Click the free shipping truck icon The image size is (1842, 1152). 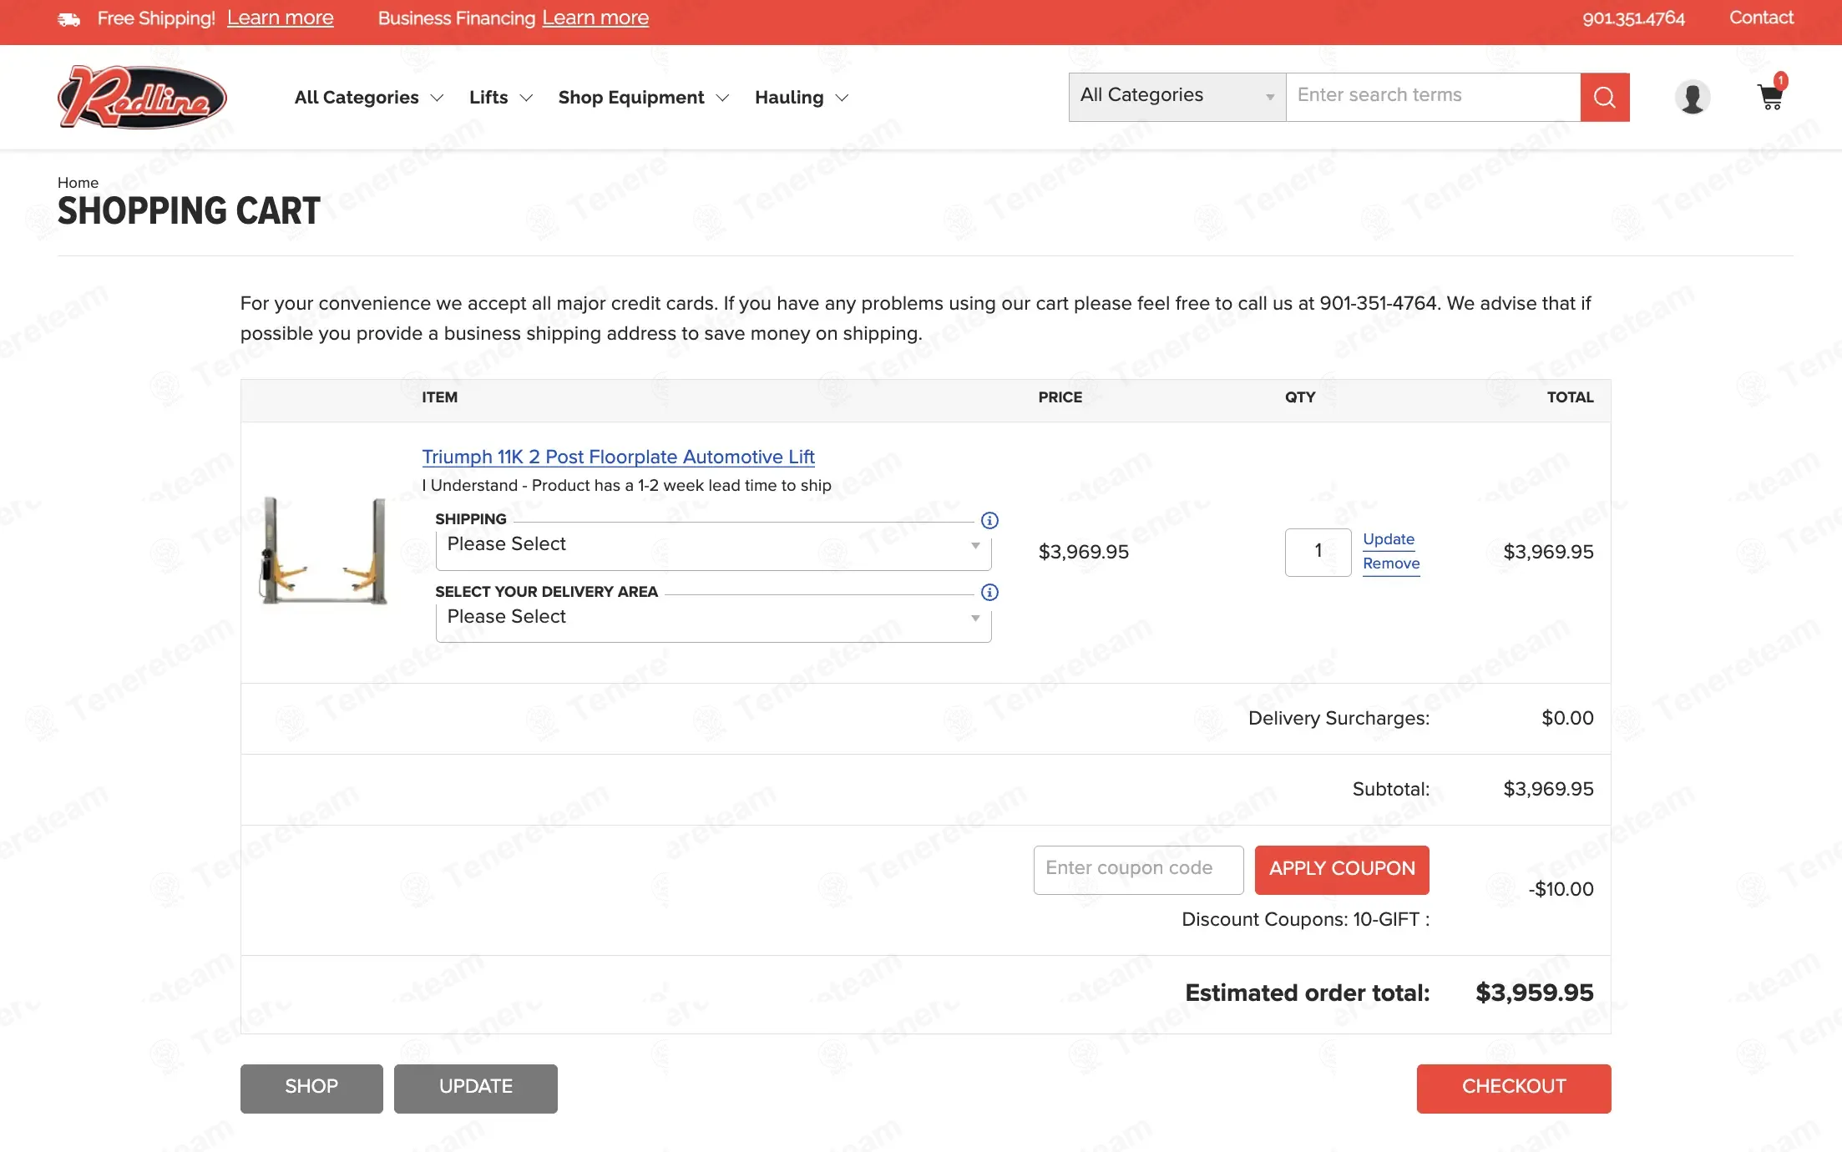tap(69, 19)
